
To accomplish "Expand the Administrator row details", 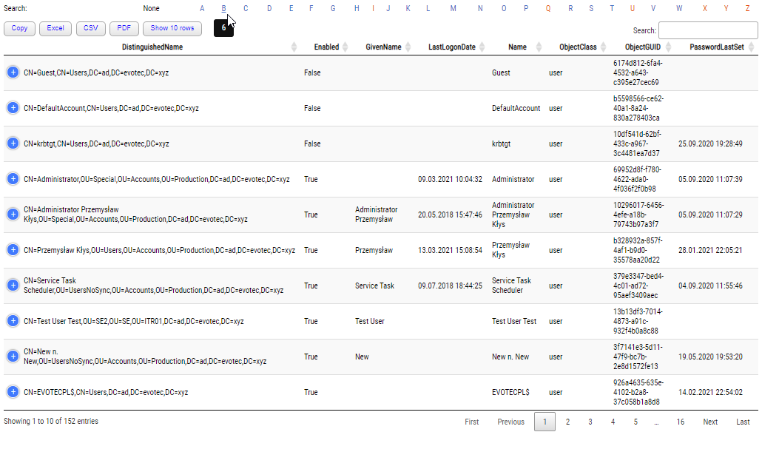I will pos(13,179).
